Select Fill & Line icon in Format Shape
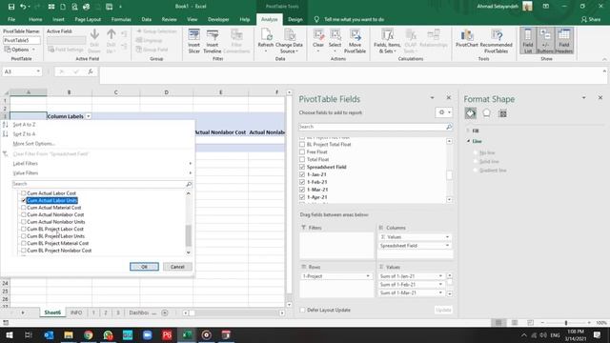The height and width of the screenshot is (343, 610). tap(470, 113)
